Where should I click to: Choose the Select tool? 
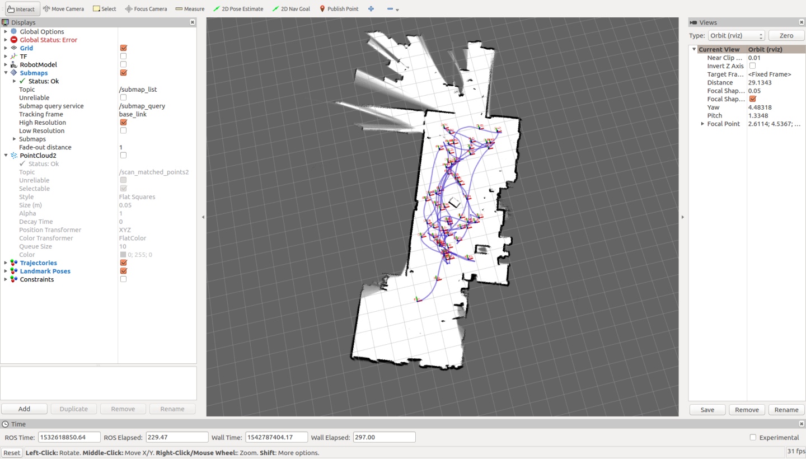click(105, 9)
